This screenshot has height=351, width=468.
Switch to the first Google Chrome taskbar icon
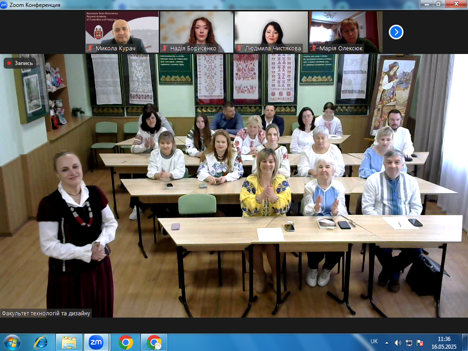tap(125, 342)
